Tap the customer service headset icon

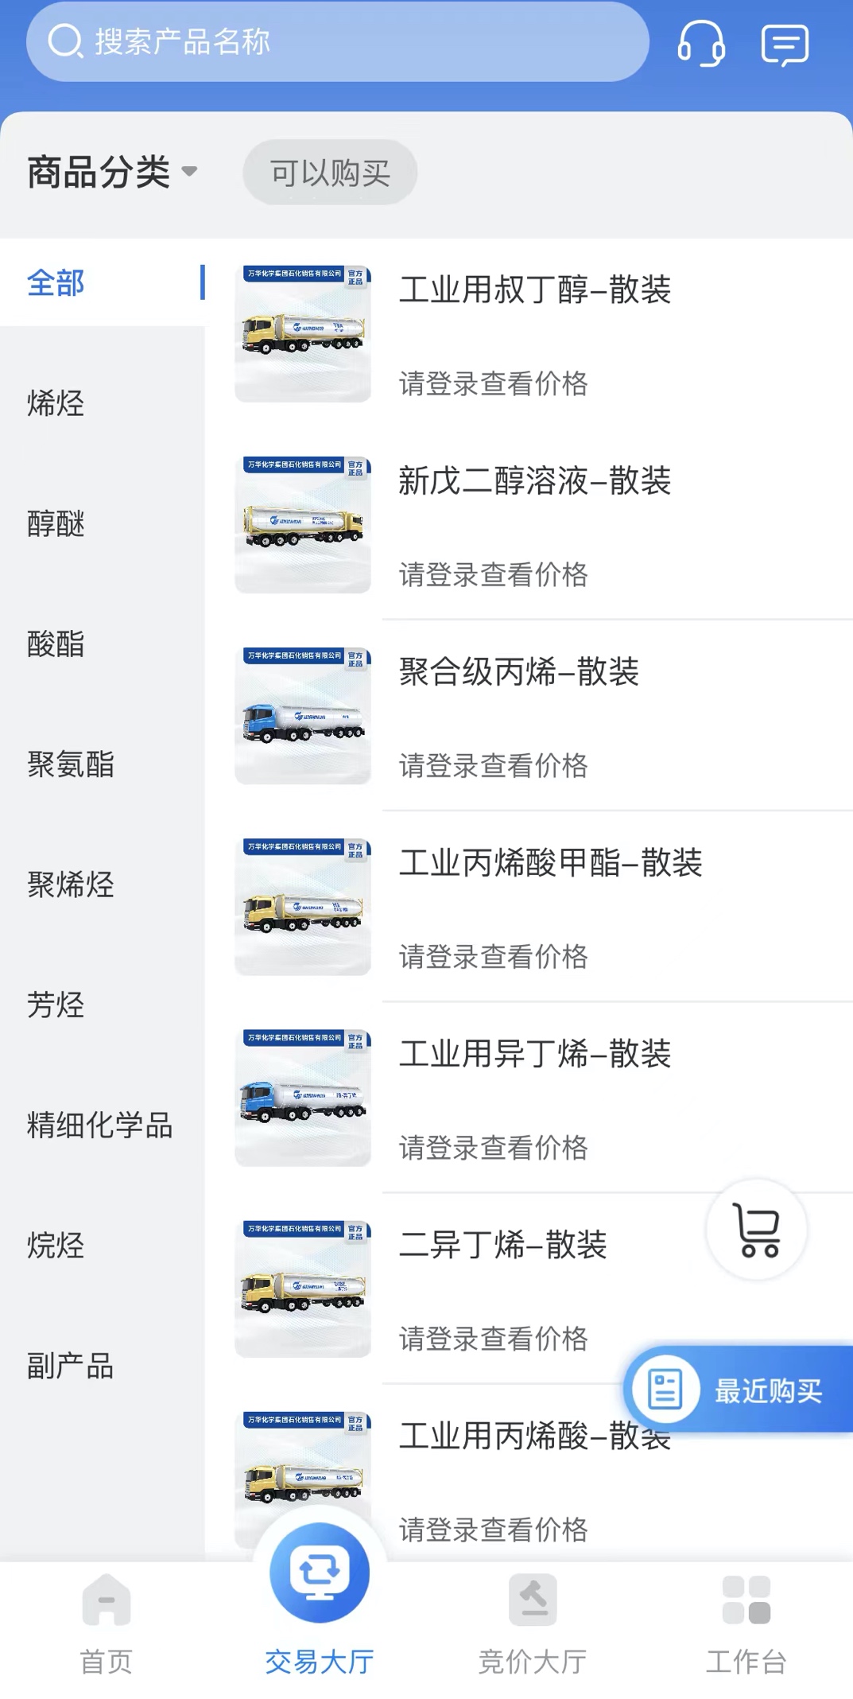click(x=700, y=44)
